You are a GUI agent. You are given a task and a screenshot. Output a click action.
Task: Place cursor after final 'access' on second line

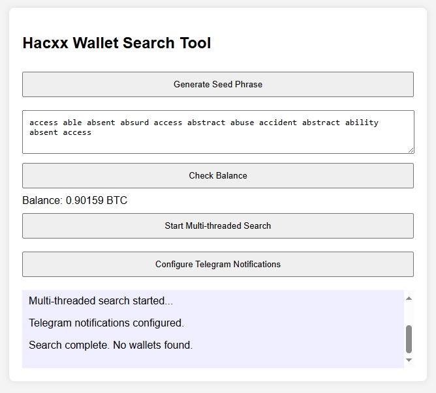pos(92,132)
